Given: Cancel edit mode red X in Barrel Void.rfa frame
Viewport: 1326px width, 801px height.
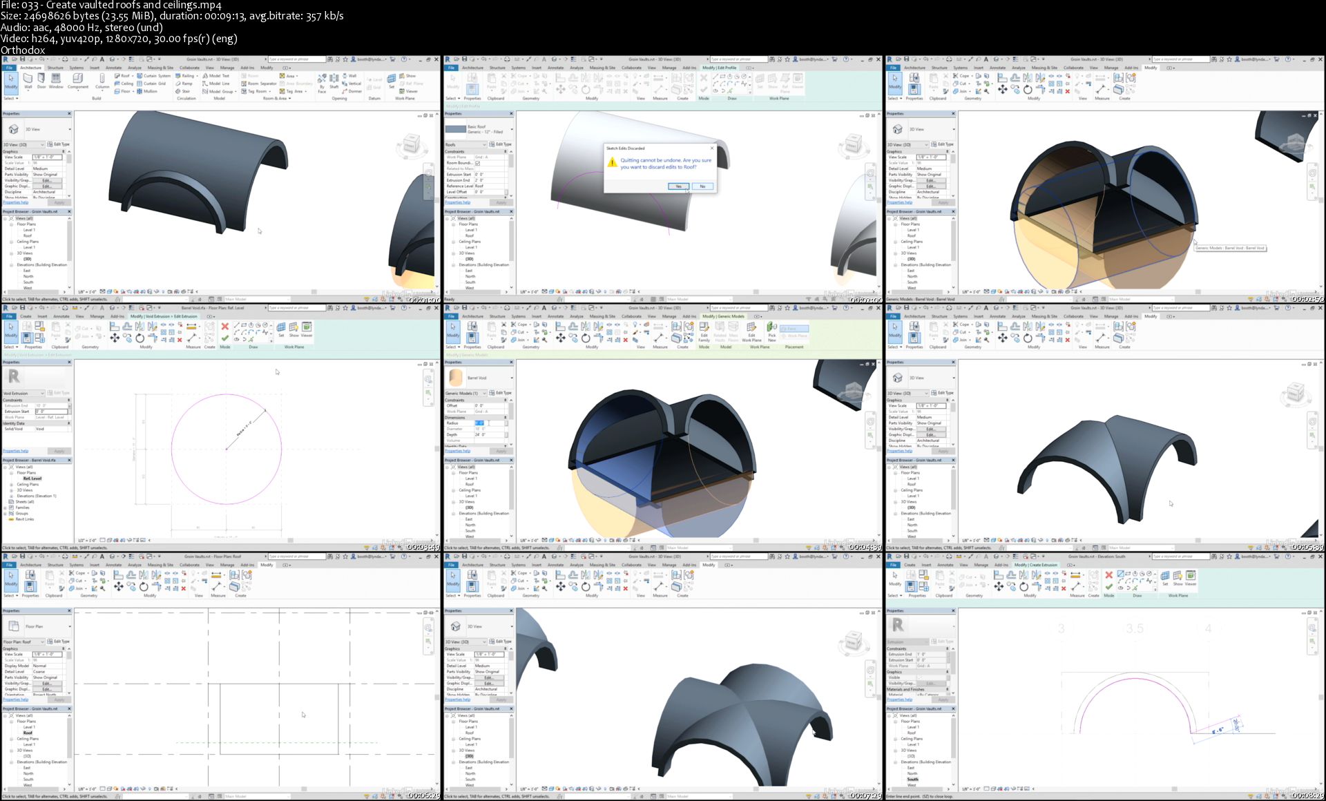Looking at the screenshot, I should tap(224, 327).
